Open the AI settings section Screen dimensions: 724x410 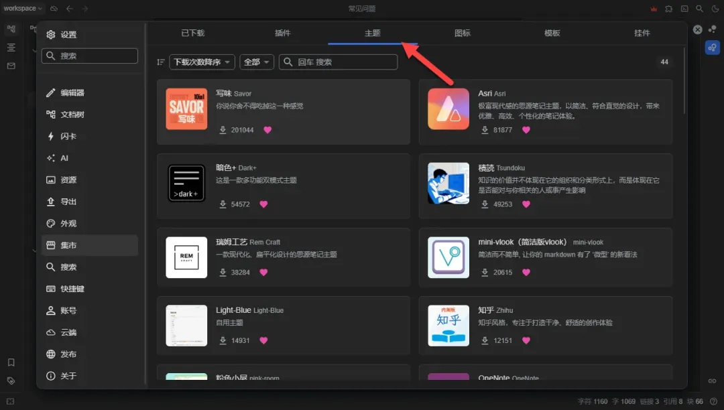pos(90,158)
